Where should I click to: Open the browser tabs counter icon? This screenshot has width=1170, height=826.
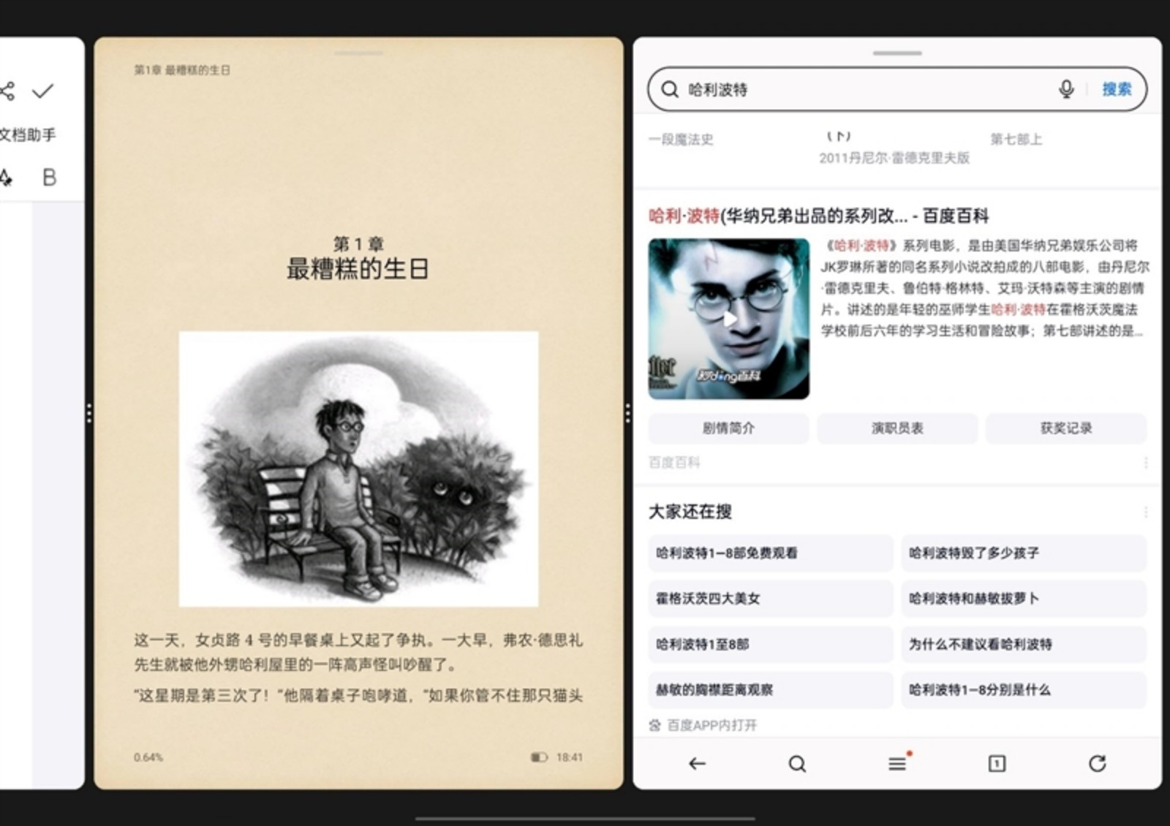[997, 764]
